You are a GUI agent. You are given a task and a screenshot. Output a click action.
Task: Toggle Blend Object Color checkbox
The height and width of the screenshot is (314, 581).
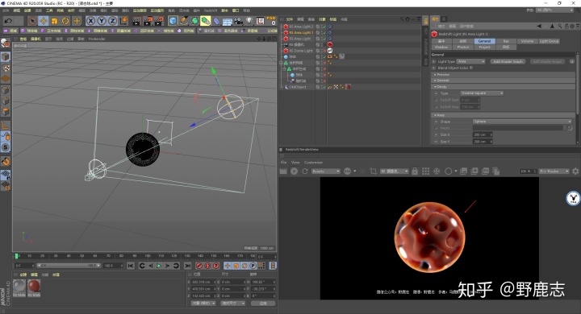[471, 68]
